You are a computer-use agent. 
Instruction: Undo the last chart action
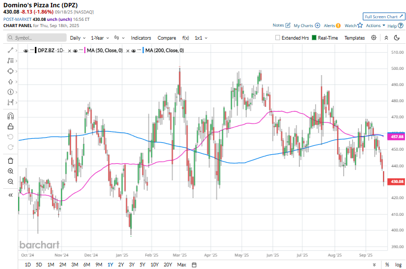10,137
